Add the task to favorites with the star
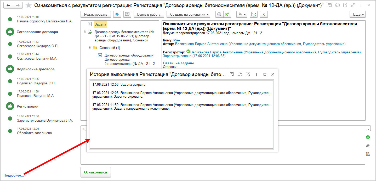This screenshot has width=376, height=181. pyautogui.click(x=29, y=5)
